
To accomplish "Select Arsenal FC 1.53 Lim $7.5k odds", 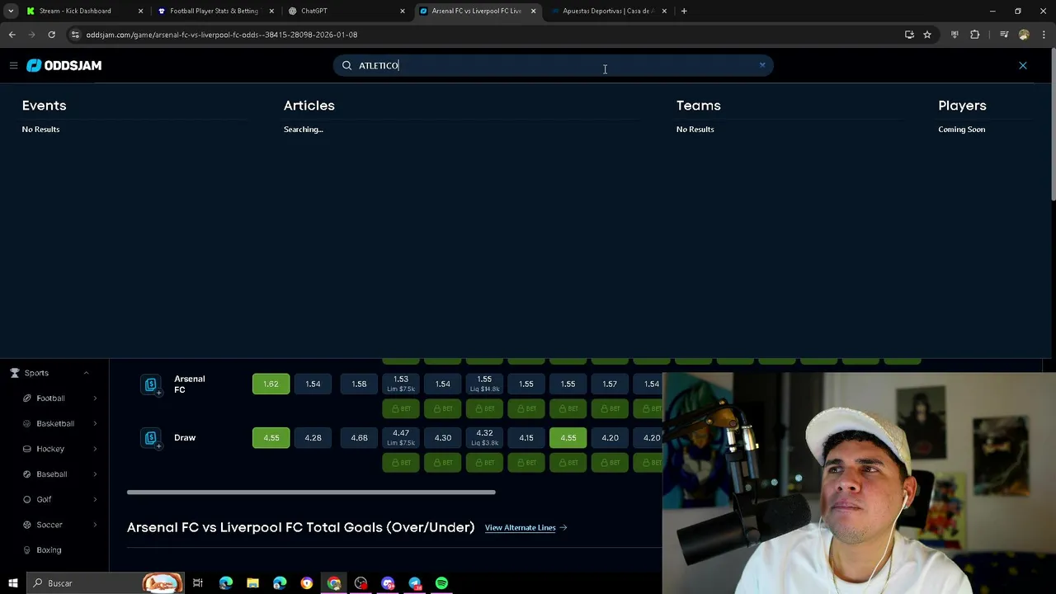I will [401, 384].
